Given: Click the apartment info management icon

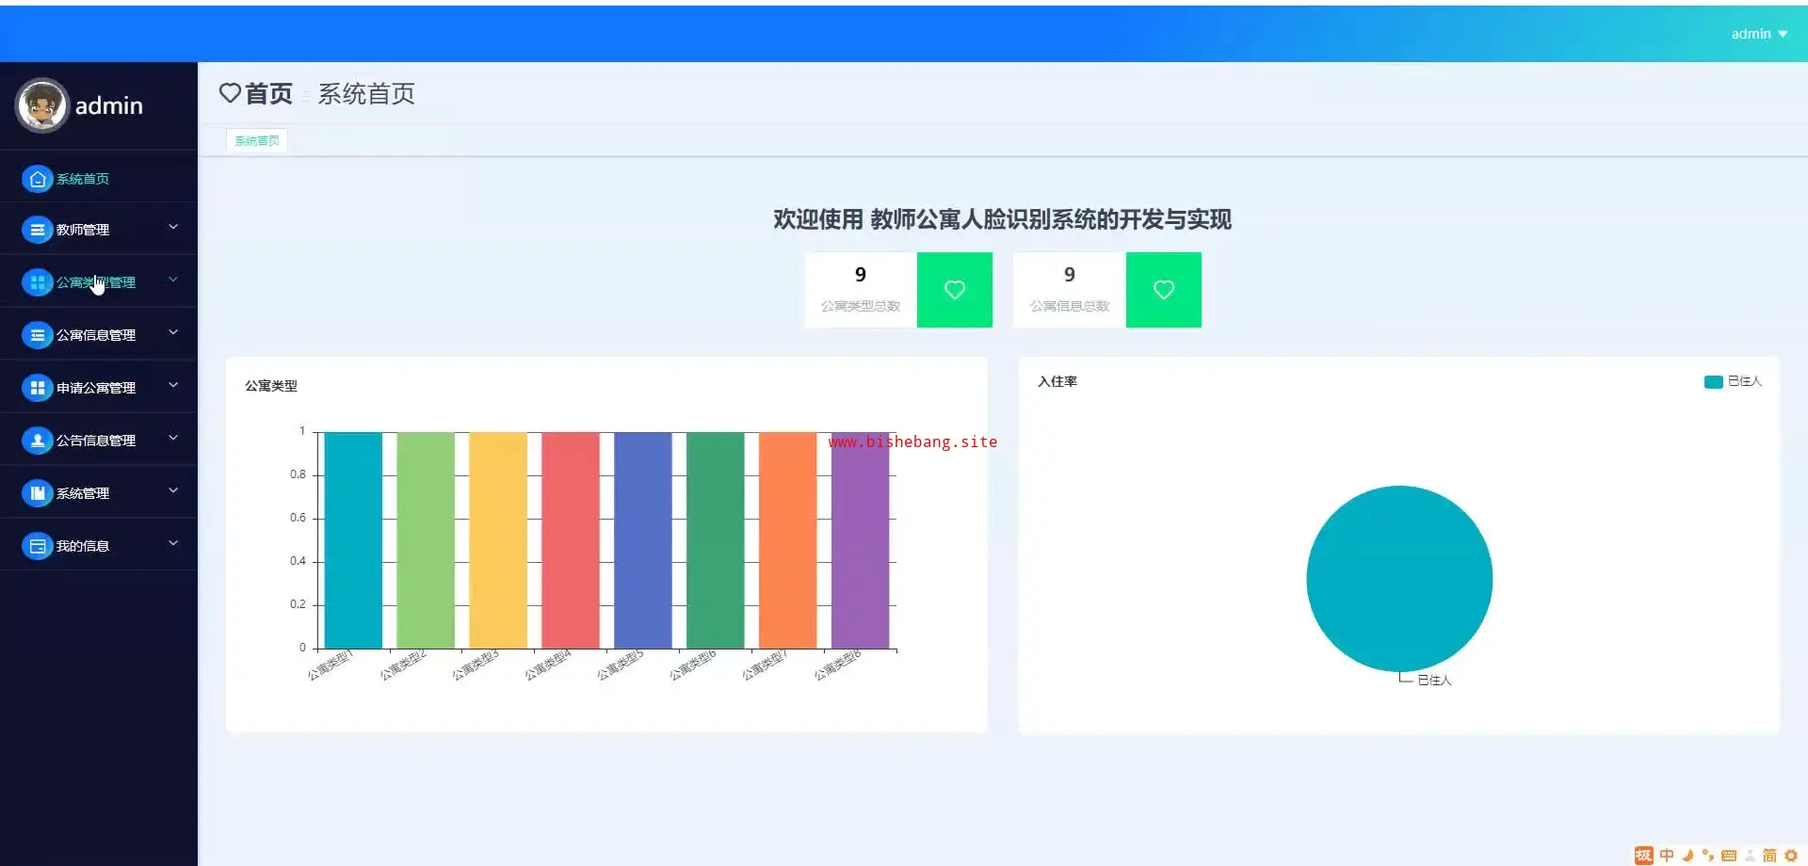Looking at the screenshot, I should (x=37, y=335).
